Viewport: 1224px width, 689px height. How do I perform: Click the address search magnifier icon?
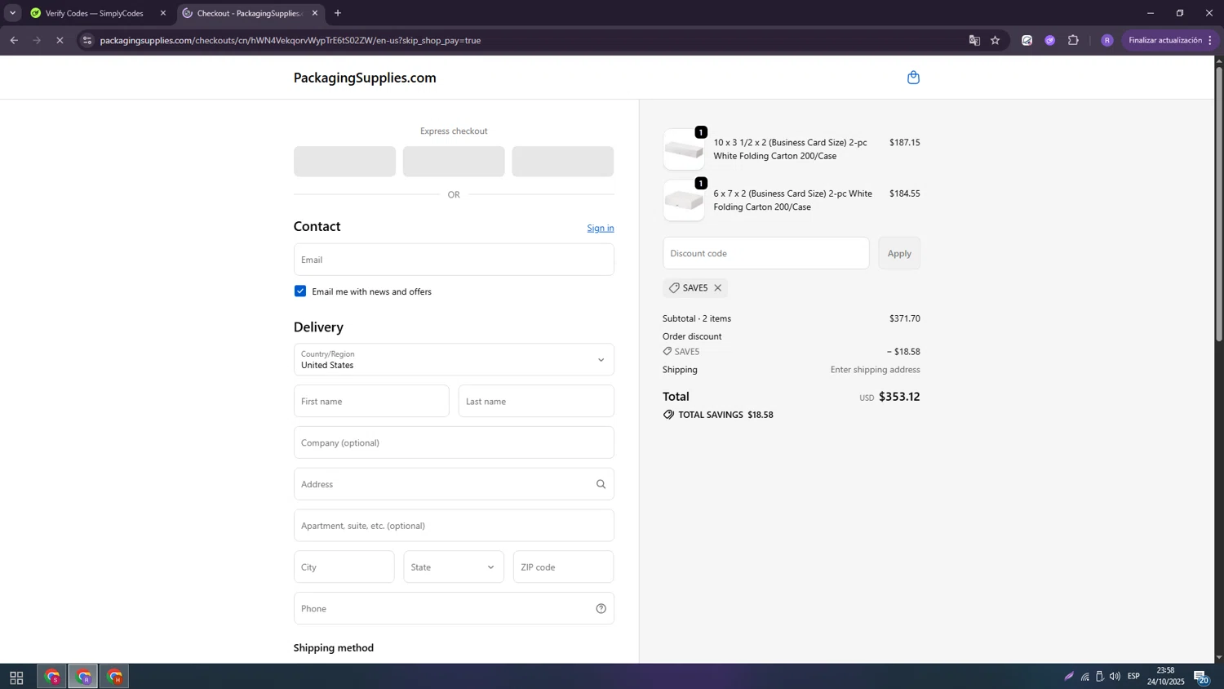[601, 484]
